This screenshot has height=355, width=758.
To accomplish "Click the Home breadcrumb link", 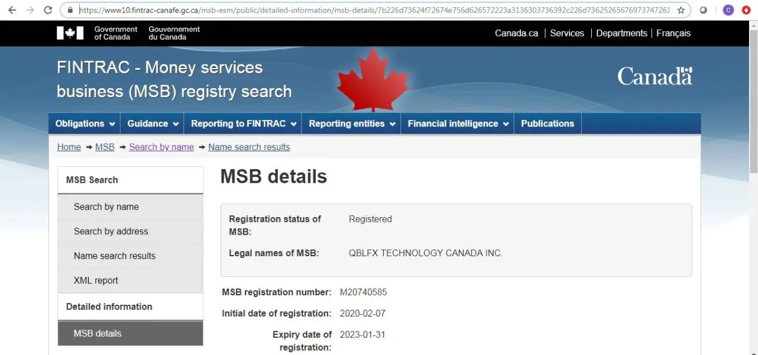I will (x=69, y=147).
